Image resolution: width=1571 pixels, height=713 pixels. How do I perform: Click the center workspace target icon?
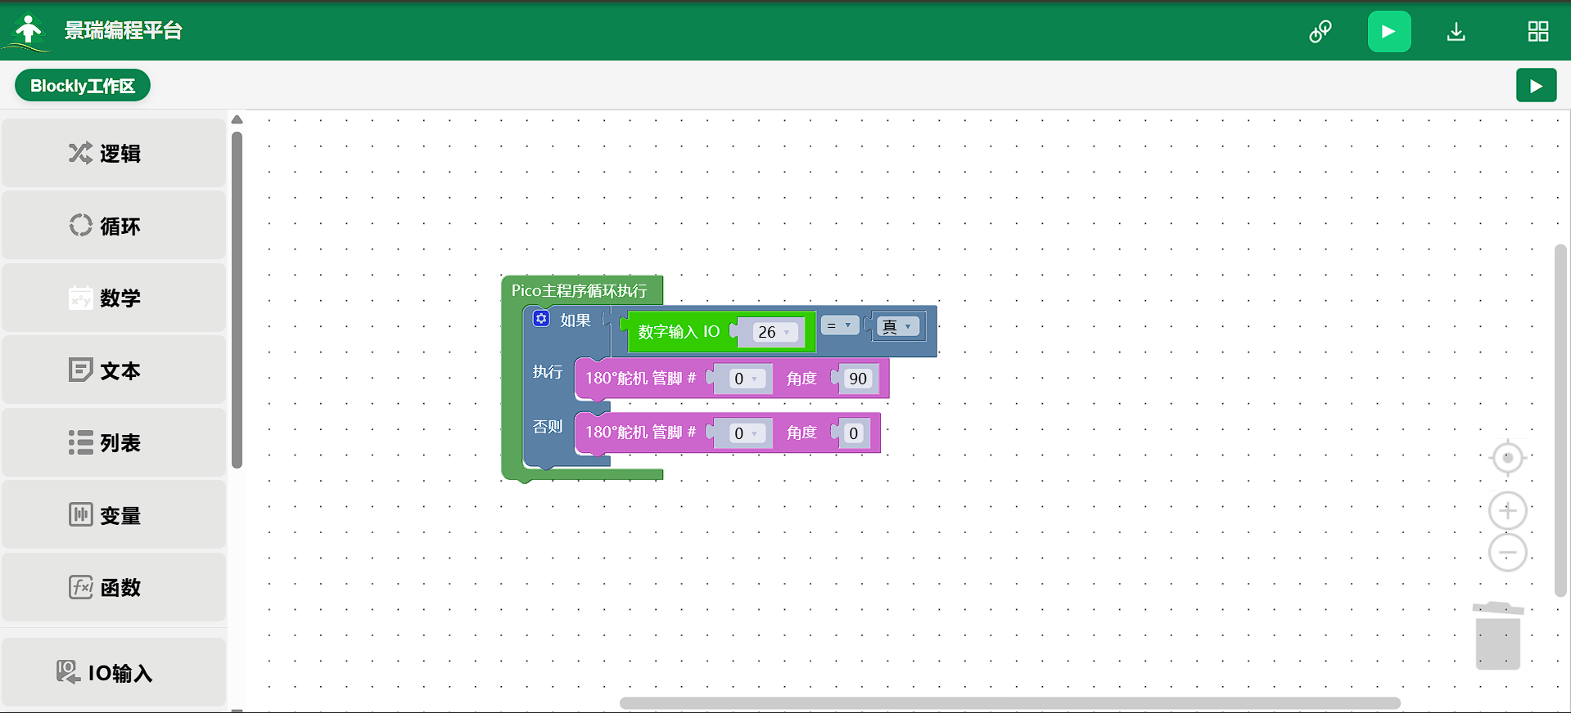tap(1507, 458)
